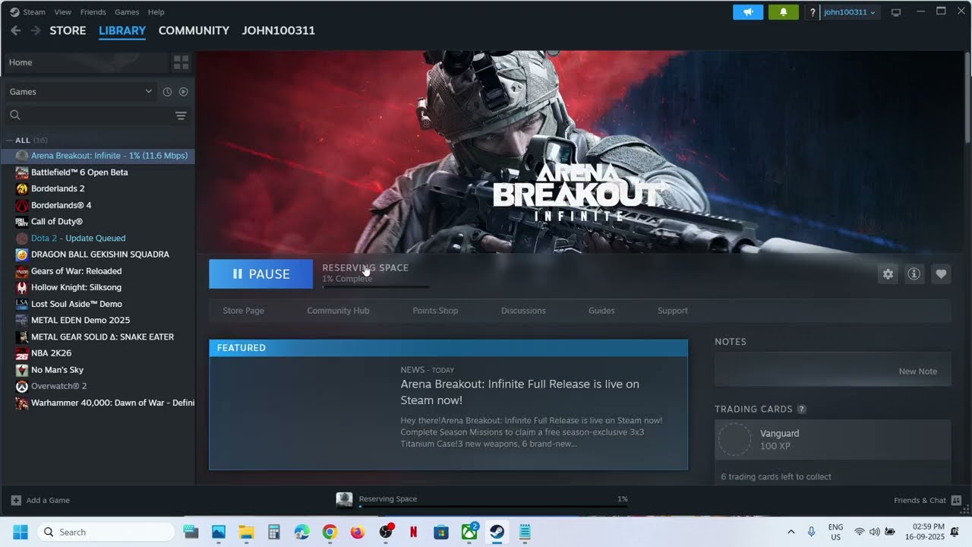Select Dota 2 Update Queued

point(98,238)
